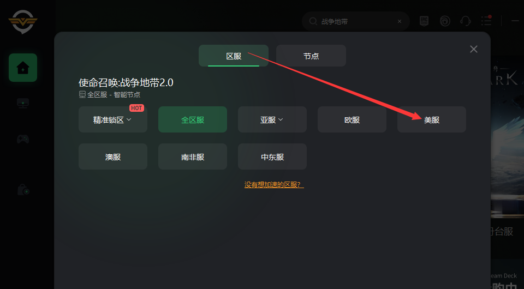Click the bag-with-plus icon in the sidebar
Image resolution: width=524 pixels, height=289 pixels.
click(23, 190)
